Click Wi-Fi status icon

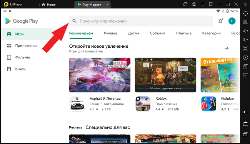(218, 11)
